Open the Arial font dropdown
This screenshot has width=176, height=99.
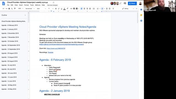(41, 9)
